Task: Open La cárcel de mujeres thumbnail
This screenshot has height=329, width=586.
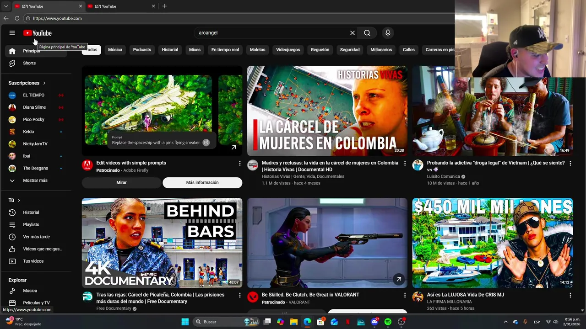Action: tap(327, 111)
